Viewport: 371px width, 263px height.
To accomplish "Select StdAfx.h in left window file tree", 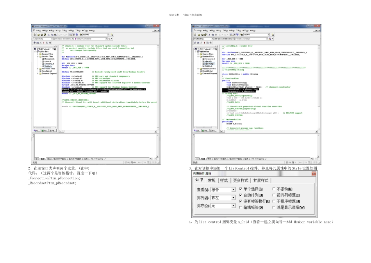I will pyautogui.click(x=48, y=66).
